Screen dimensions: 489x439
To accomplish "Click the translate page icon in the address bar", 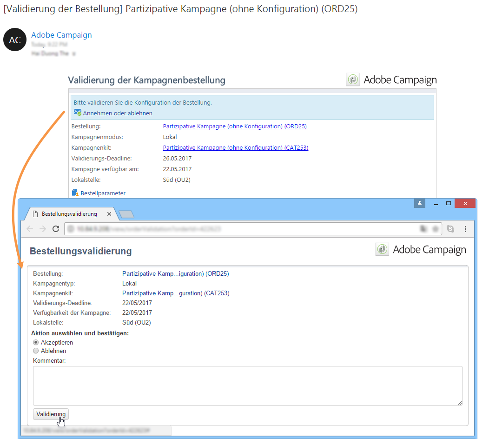I will (x=423, y=229).
